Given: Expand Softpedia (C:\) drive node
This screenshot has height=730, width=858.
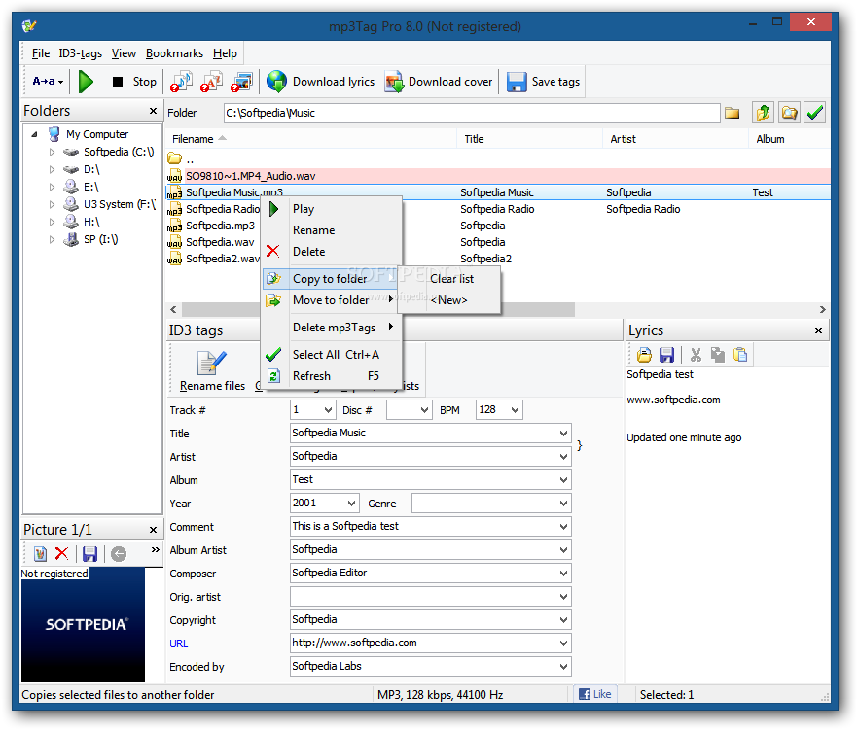Looking at the screenshot, I should pos(52,152).
